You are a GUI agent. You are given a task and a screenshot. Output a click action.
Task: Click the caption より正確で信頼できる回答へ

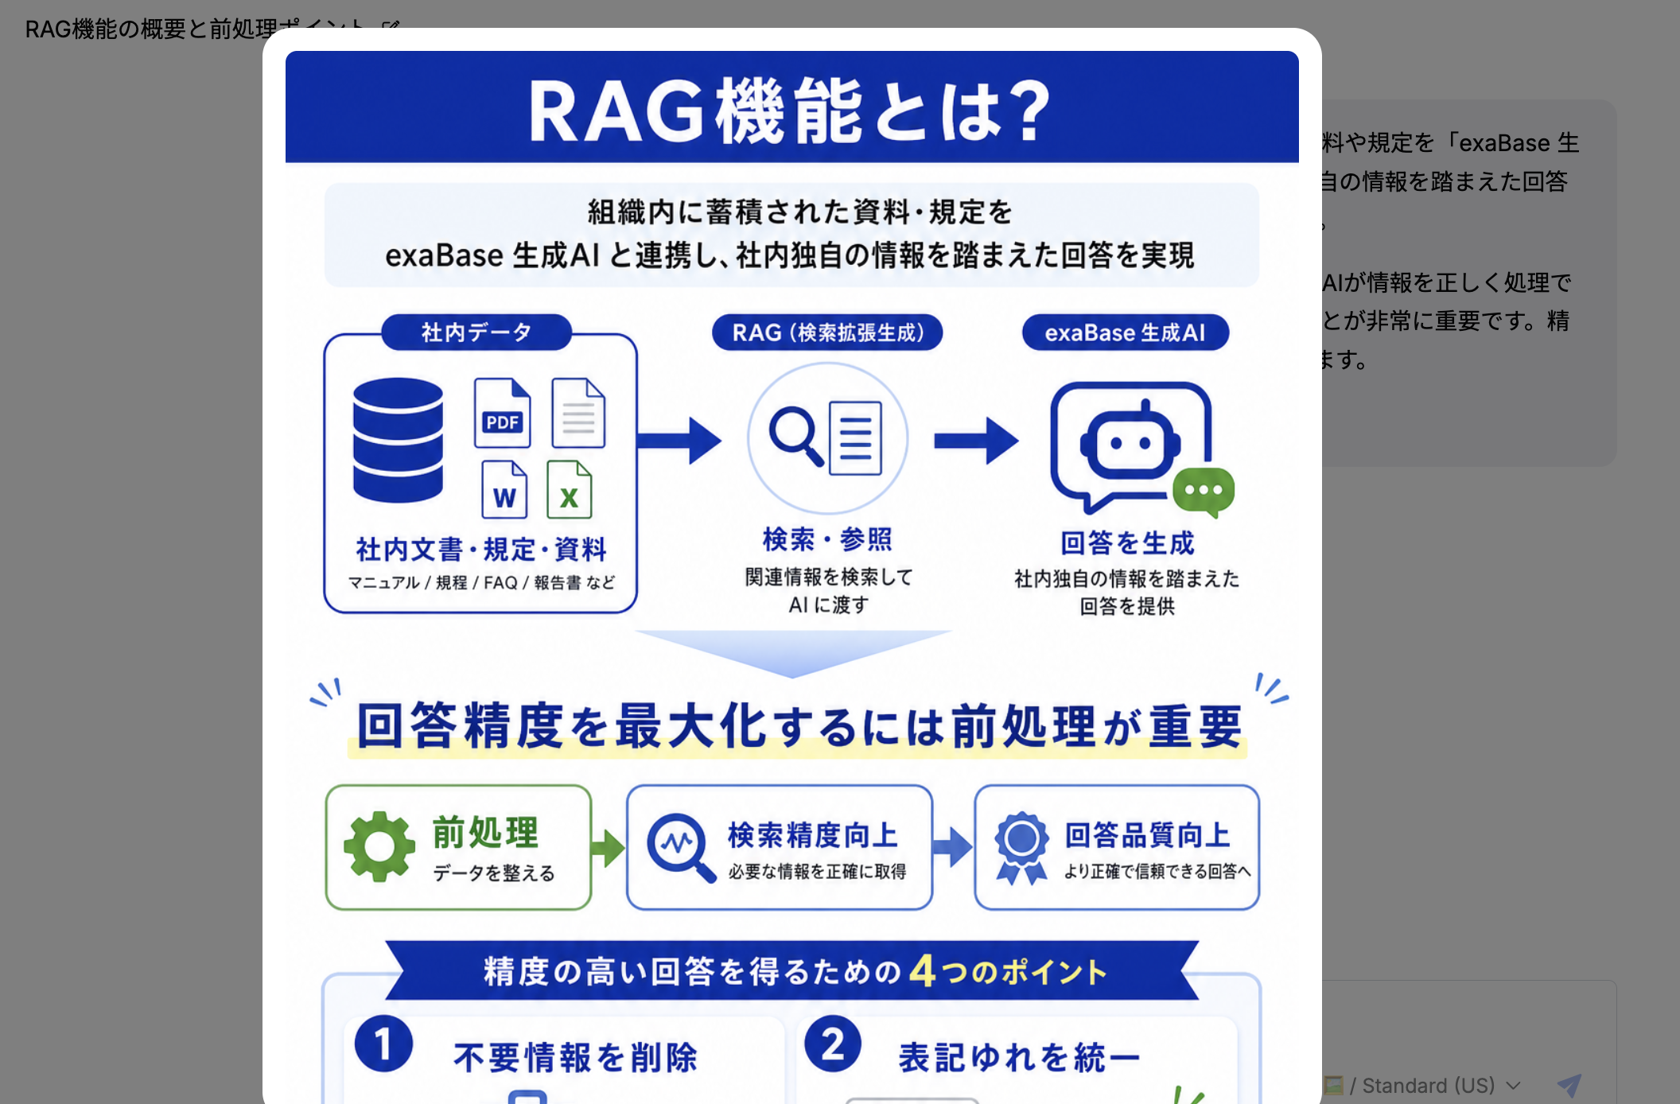(1157, 872)
